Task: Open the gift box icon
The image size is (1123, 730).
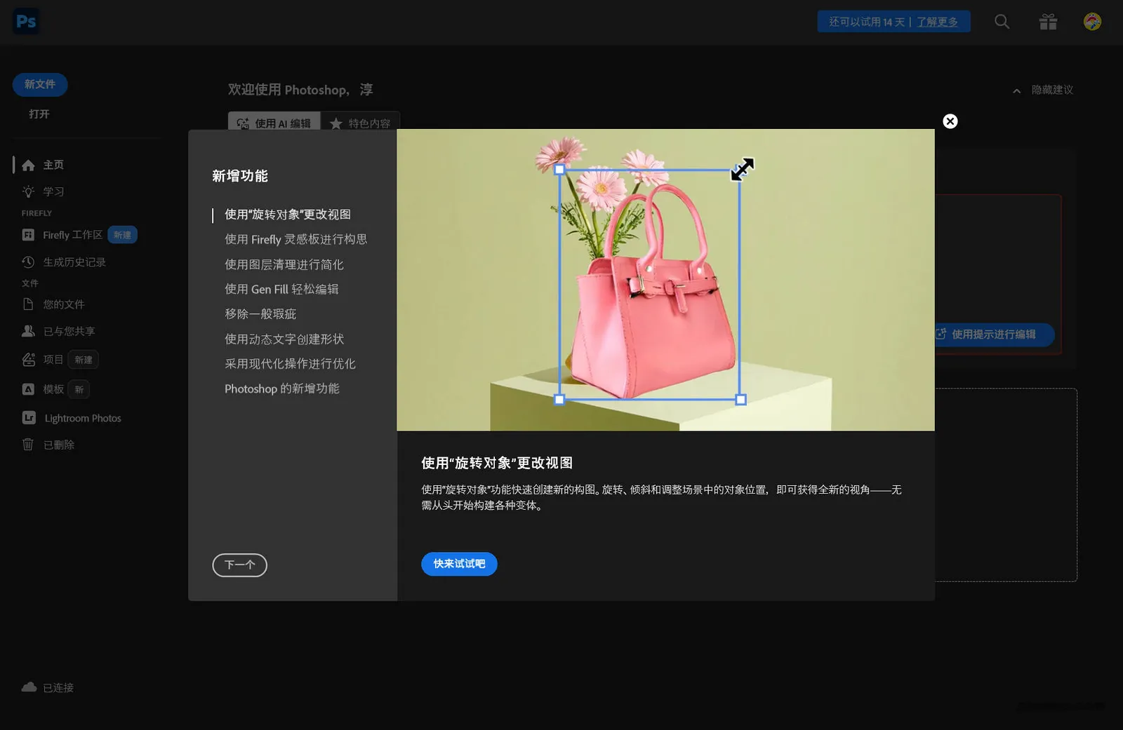Action: click(1048, 22)
